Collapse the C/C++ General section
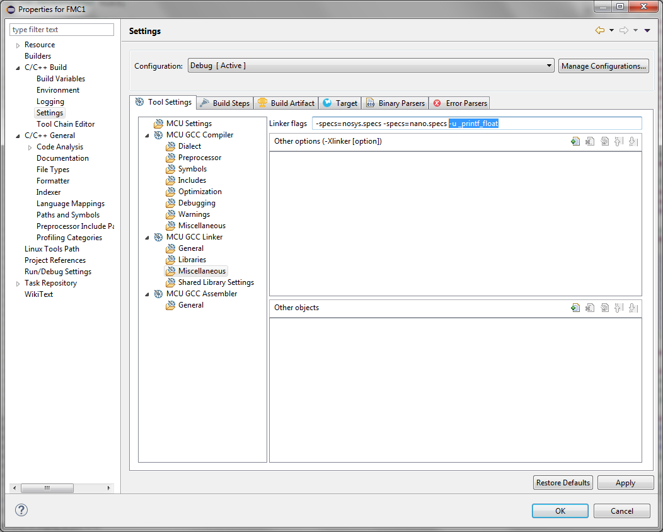This screenshot has height=532, width=663. [18, 136]
